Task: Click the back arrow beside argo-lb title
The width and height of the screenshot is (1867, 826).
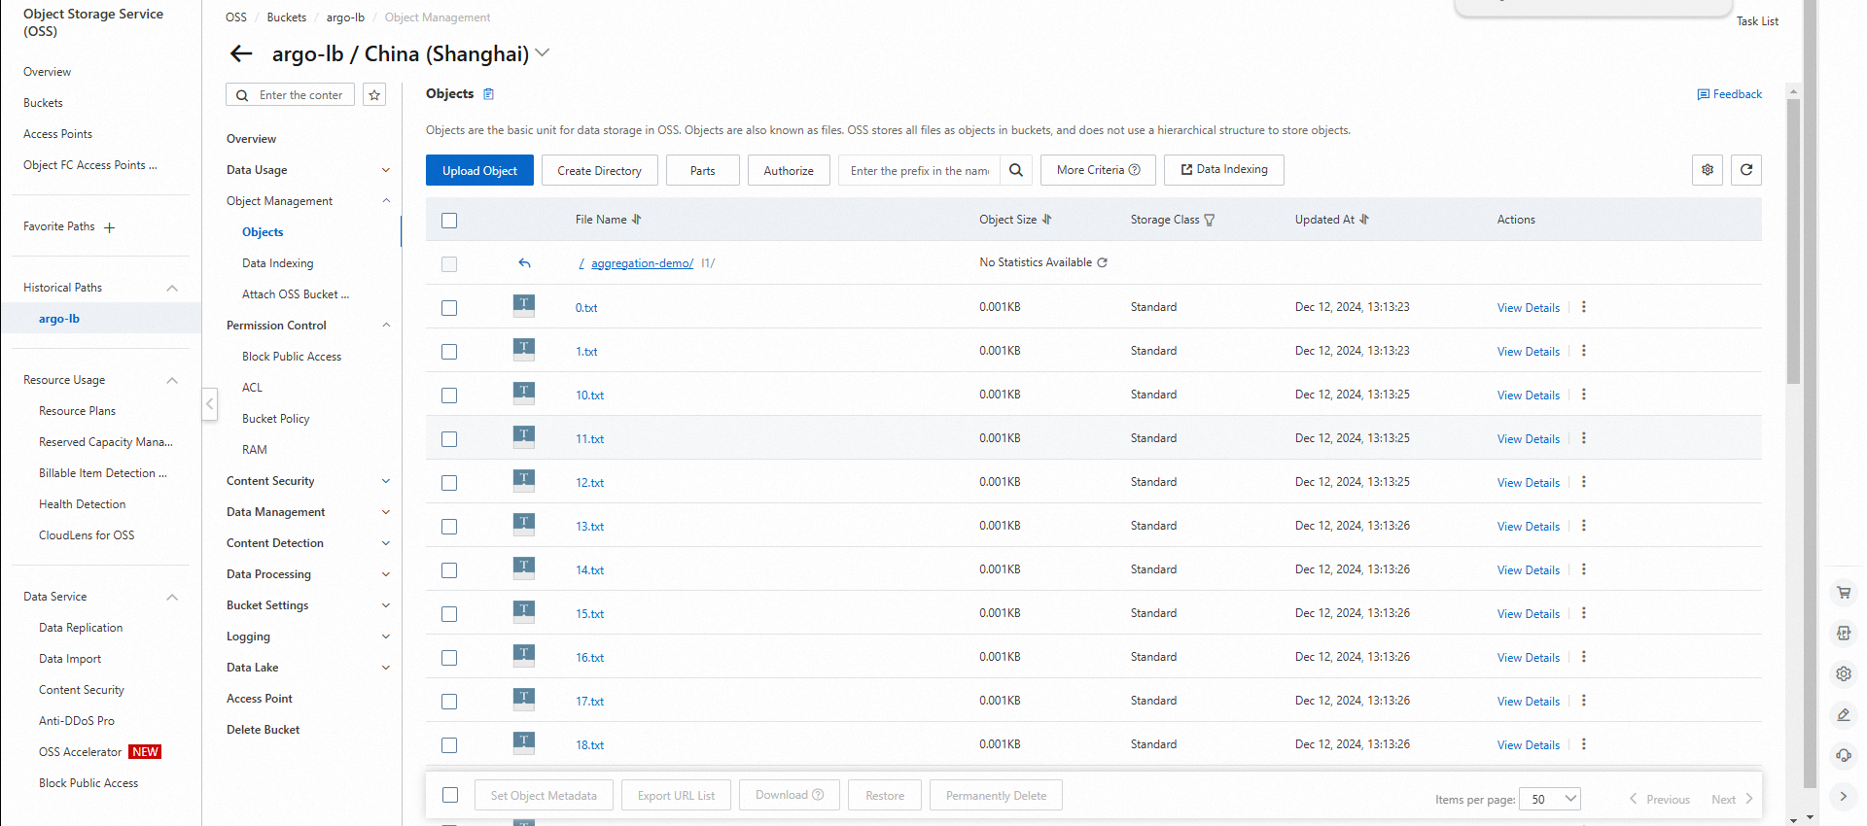Action: pos(241,53)
